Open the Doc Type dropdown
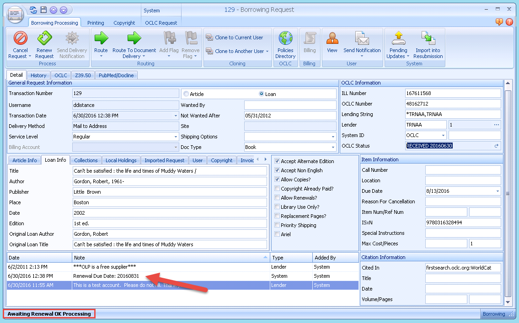The height and width of the screenshot is (323, 519). (x=333, y=147)
